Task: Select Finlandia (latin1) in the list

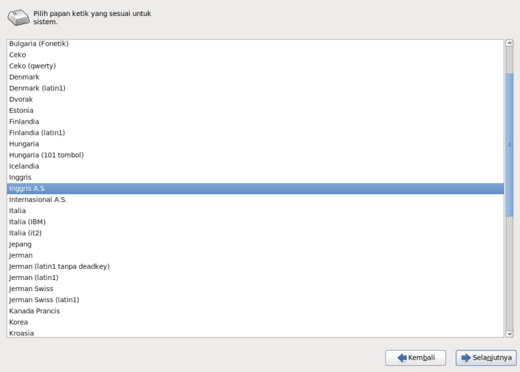Action: point(37,132)
